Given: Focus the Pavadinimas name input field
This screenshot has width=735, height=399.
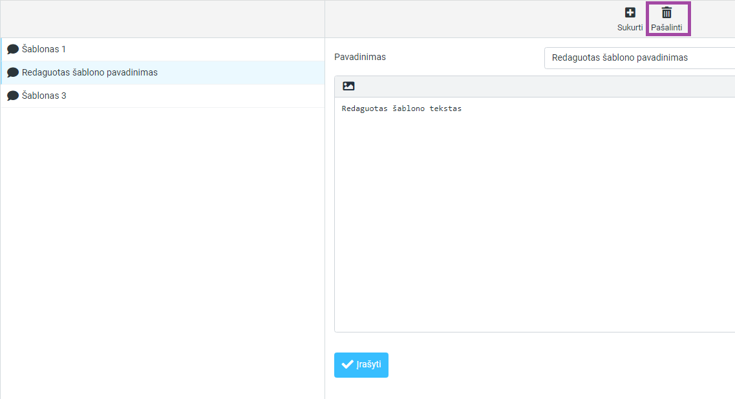Looking at the screenshot, I should tap(639, 57).
